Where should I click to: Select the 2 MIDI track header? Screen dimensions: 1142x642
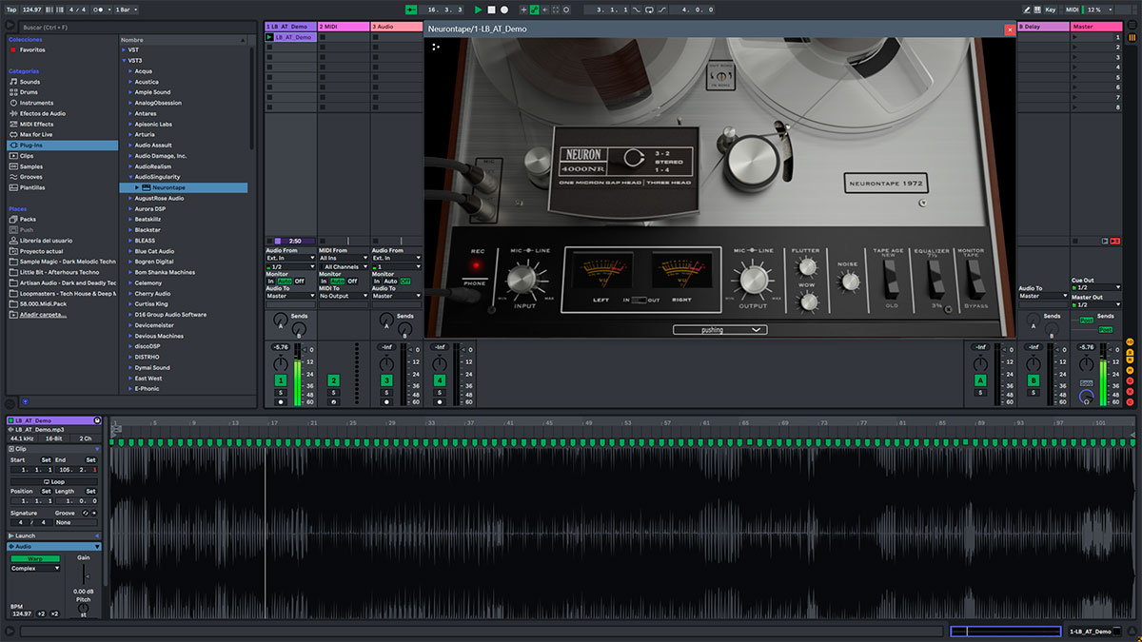344,27
